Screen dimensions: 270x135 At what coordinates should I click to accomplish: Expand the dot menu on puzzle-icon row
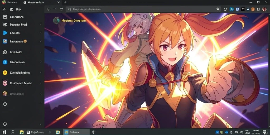tap(40, 25)
